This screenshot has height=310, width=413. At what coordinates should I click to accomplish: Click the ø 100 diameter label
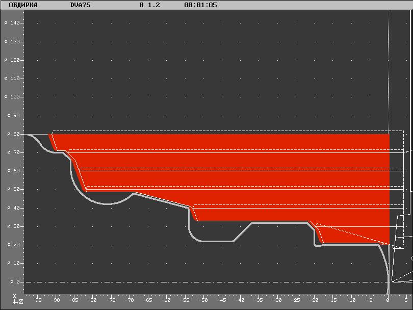click(x=12, y=97)
